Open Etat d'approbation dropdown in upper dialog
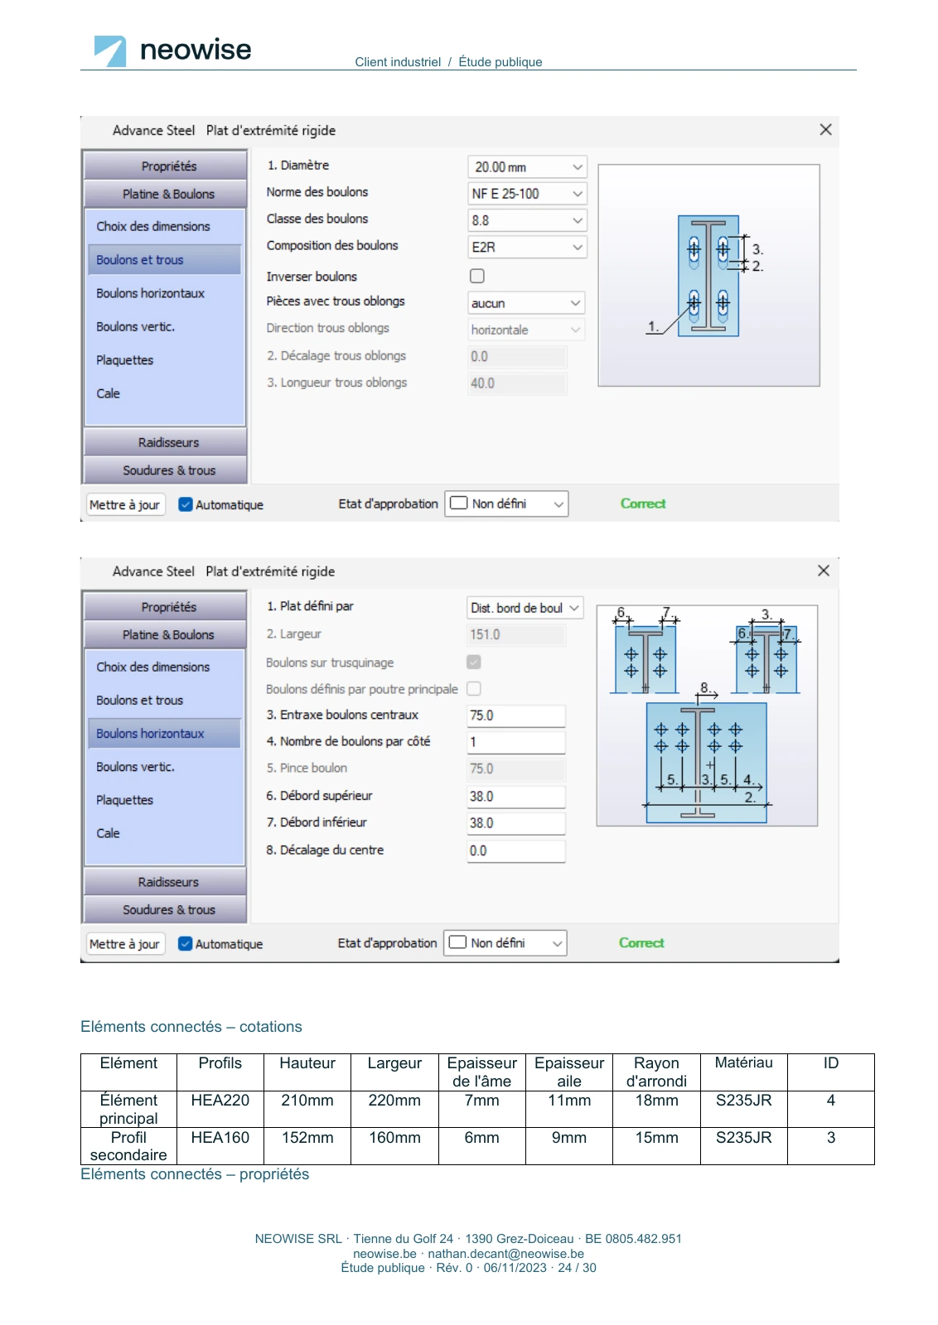This screenshot has width=938, height=1325. pos(506,503)
